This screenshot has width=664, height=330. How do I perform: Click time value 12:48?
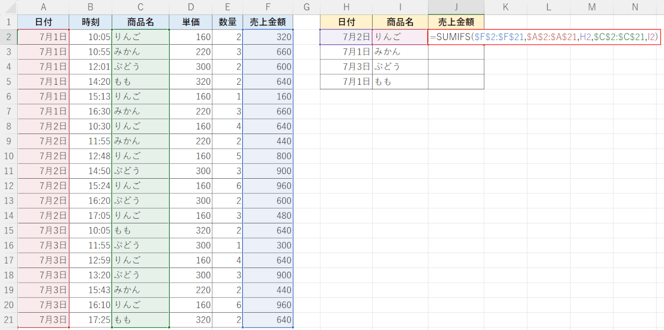point(91,156)
